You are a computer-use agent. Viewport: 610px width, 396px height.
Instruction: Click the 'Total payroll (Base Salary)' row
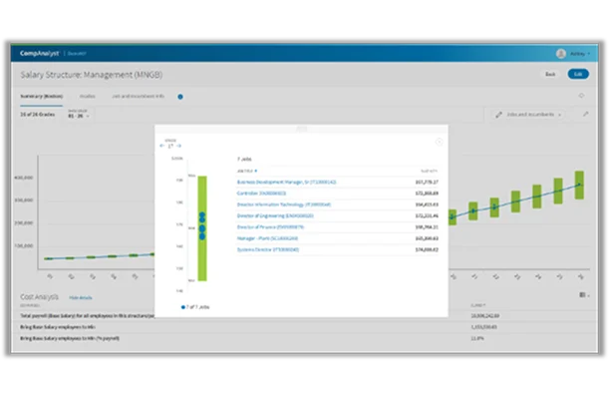[304, 316]
